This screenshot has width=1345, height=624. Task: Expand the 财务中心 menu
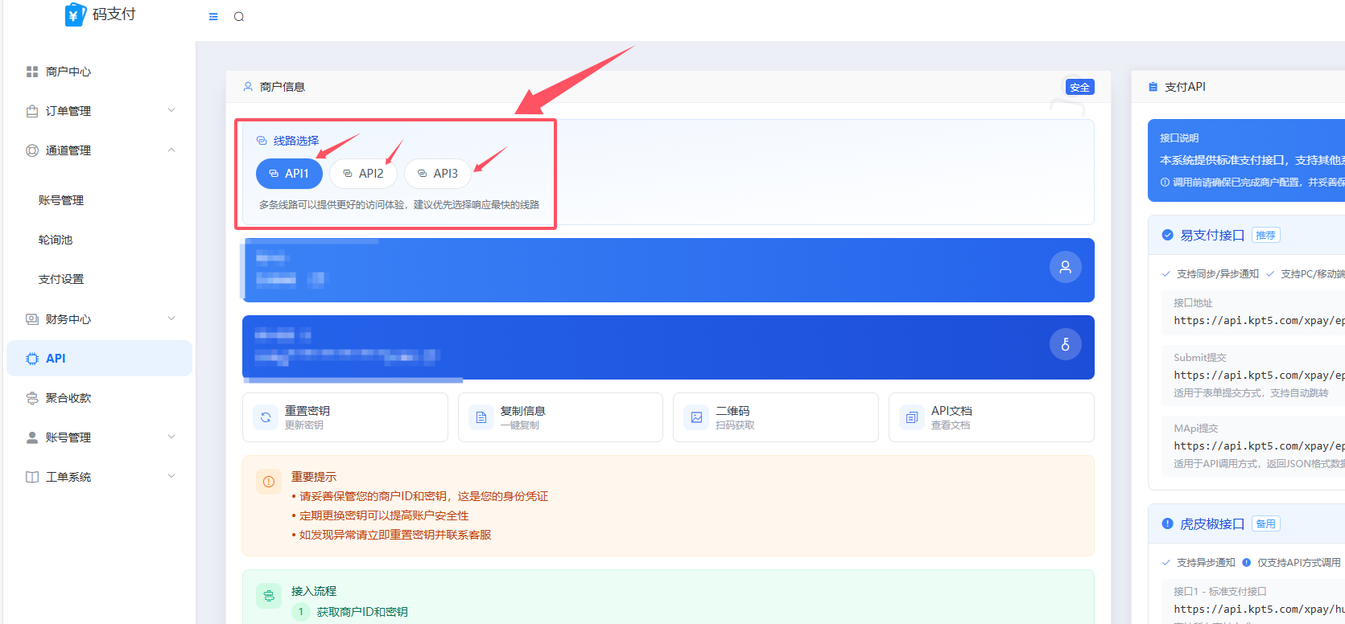(99, 319)
